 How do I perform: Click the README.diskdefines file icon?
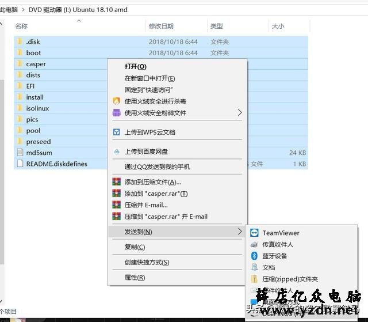click(x=20, y=164)
